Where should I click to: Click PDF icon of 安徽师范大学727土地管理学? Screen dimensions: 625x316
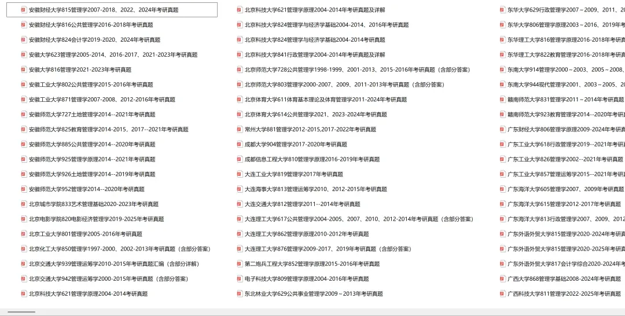(x=24, y=115)
